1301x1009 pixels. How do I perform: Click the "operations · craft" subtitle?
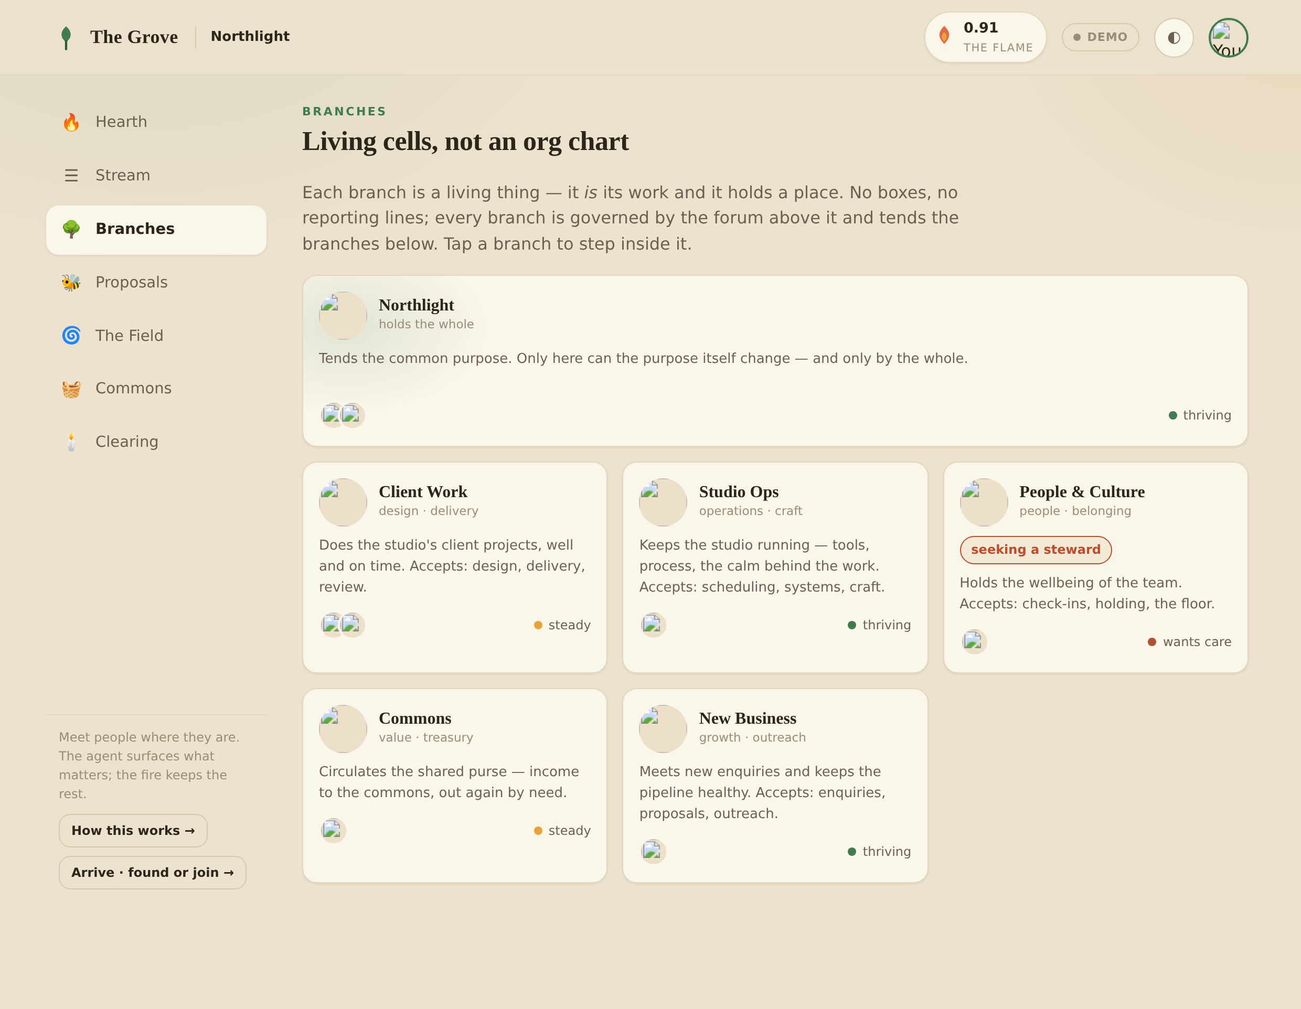(751, 511)
